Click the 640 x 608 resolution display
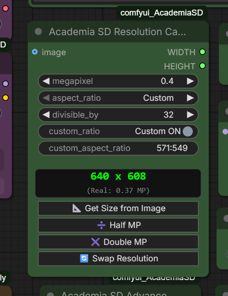Image resolution: width=228 pixels, height=296 pixels. 118,177
